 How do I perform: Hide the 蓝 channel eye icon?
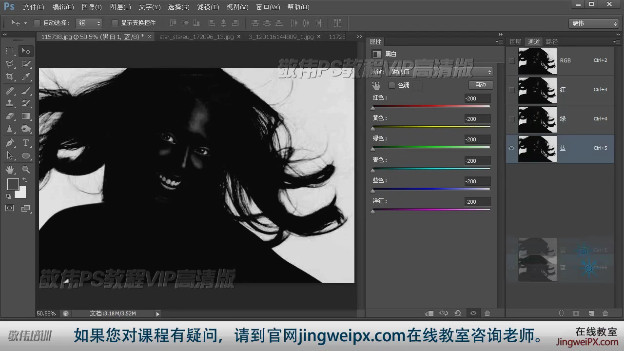coord(511,148)
